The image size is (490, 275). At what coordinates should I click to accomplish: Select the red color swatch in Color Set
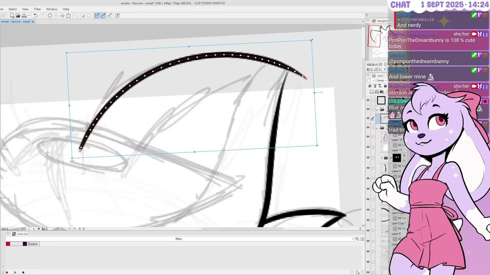pyautogui.click(x=8, y=244)
